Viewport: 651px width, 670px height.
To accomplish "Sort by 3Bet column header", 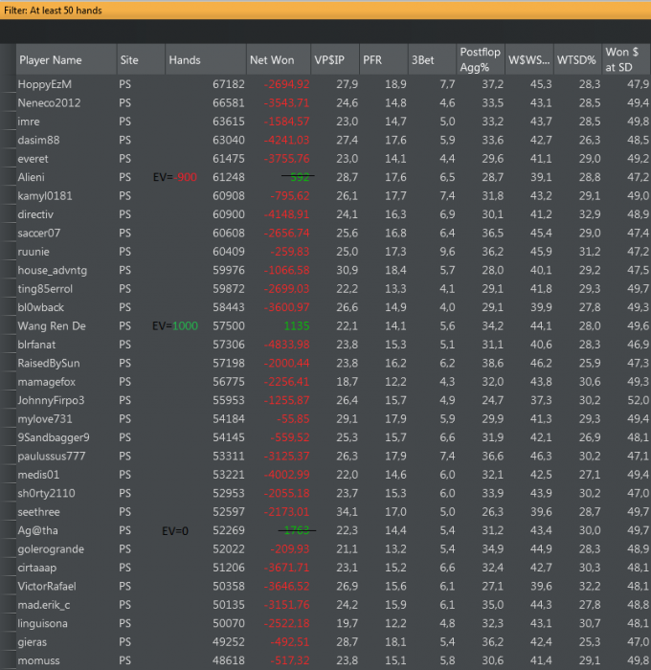I will (x=432, y=59).
